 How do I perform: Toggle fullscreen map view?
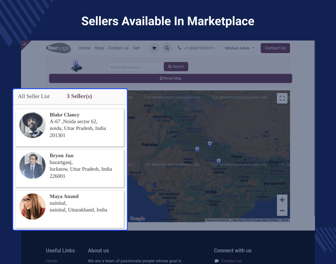point(282,98)
